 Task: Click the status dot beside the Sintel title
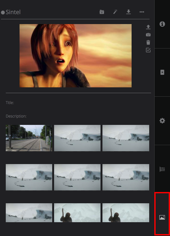(x=3, y=12)
